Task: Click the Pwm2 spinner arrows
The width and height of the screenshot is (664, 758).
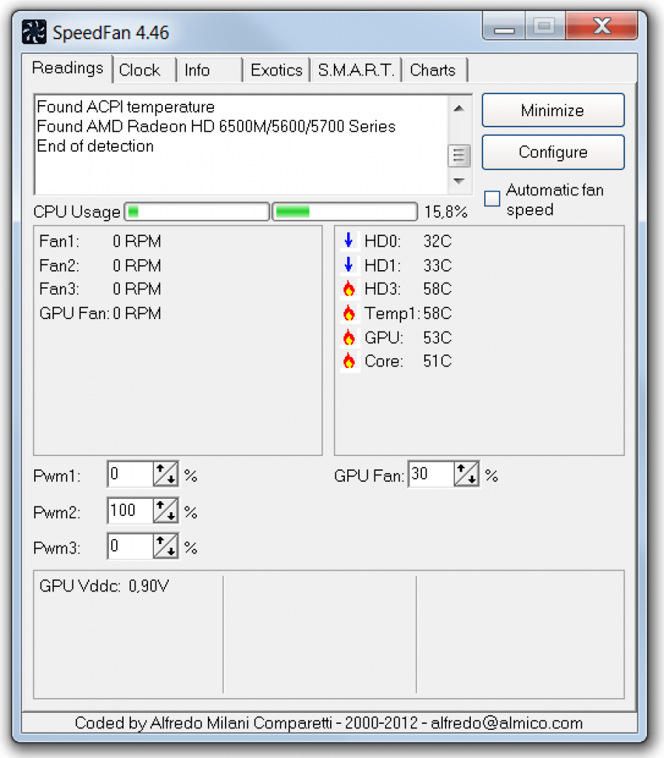Action: tap(166, 512)
